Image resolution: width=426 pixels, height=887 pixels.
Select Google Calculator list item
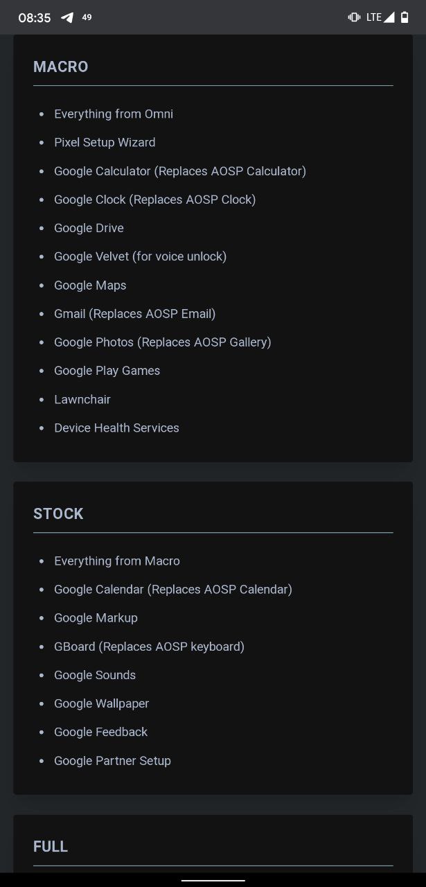[x=180, y=171]
